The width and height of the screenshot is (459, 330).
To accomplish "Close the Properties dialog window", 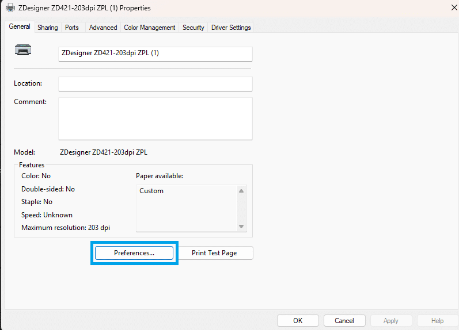I will (x=454, y=7).
